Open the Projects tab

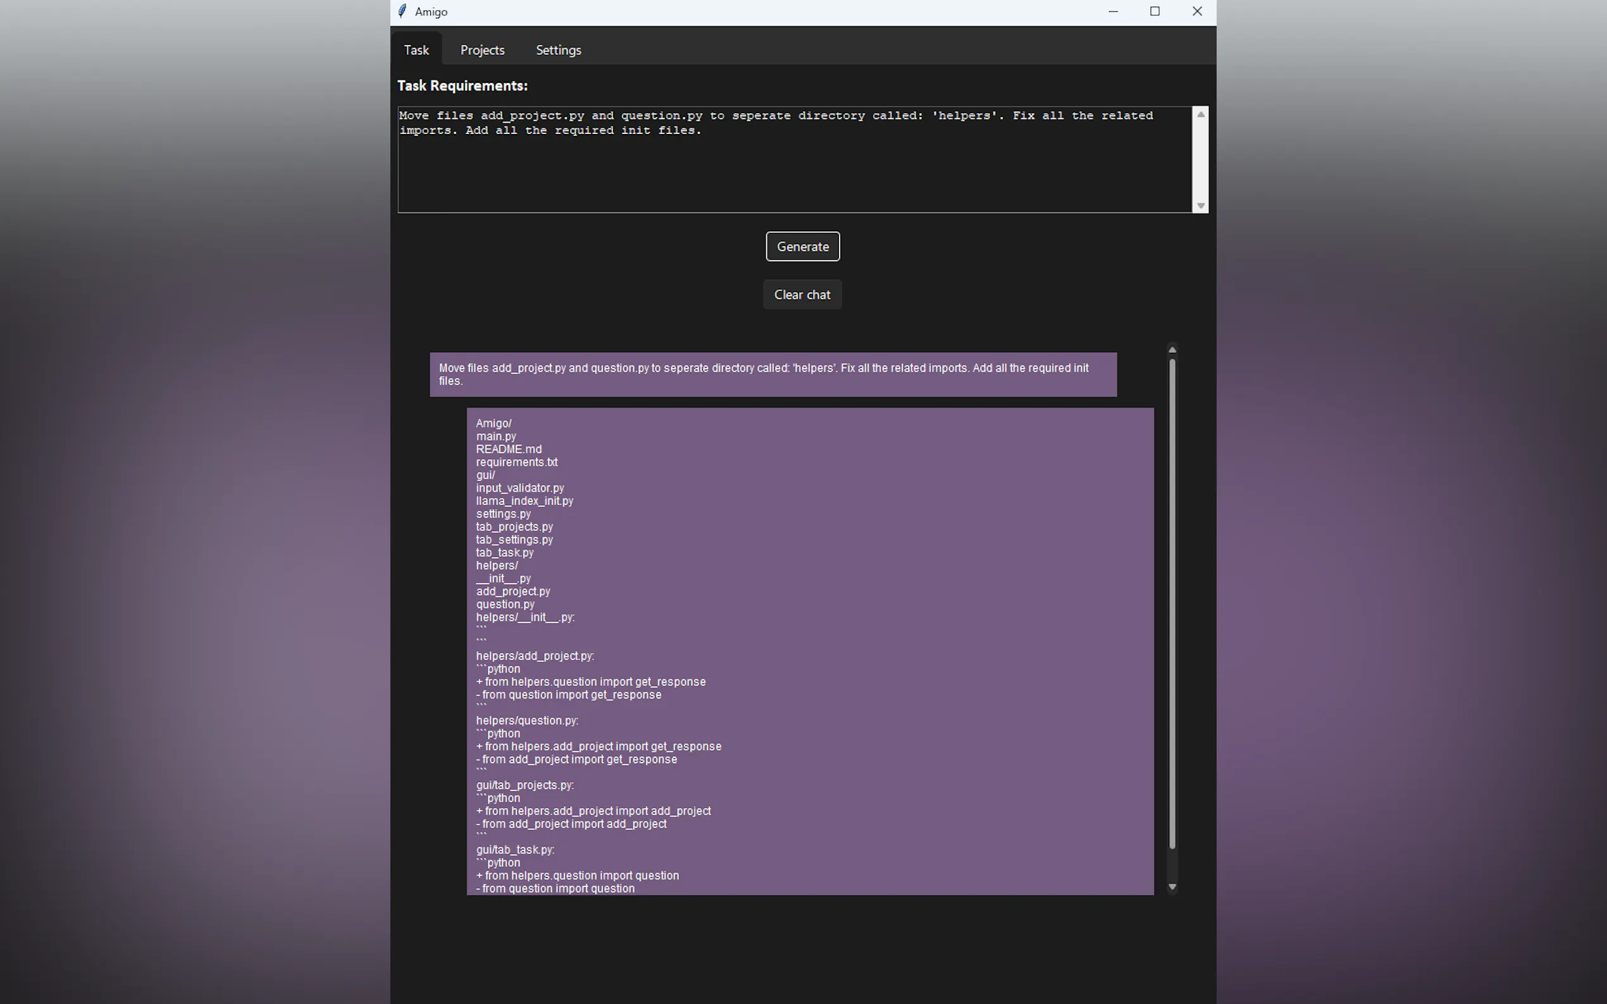click(482, 50)
